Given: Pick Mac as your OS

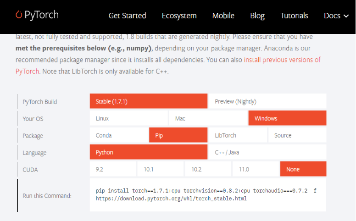Looking at the screenshot, I should point(208,118).
